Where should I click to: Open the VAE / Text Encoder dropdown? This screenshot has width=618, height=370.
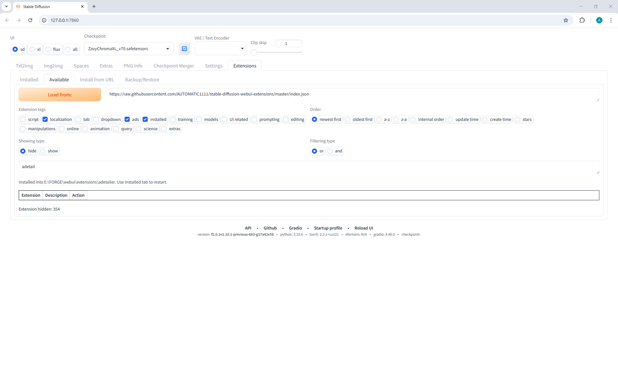(242, 49)
